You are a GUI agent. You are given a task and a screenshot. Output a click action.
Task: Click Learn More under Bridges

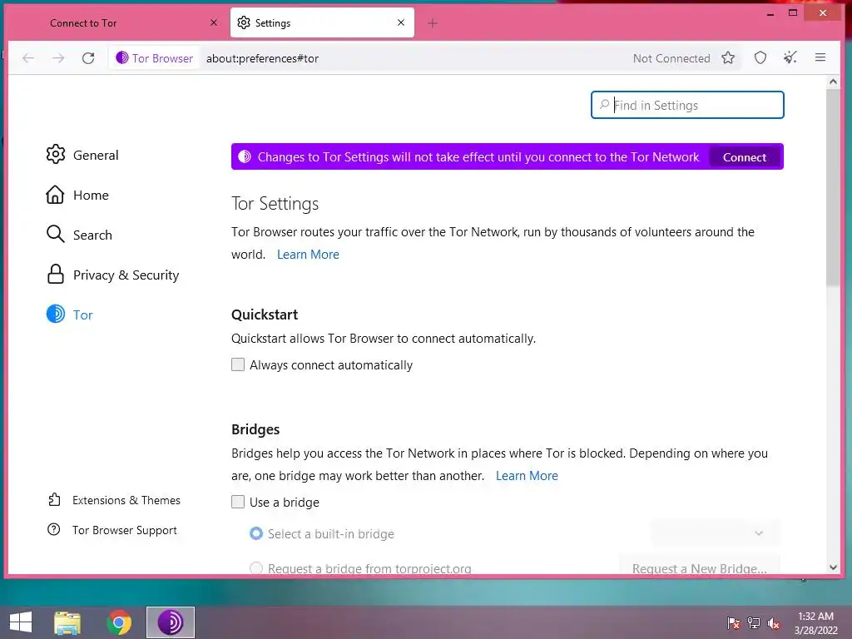pyautogui.click(x=527, y=475)
